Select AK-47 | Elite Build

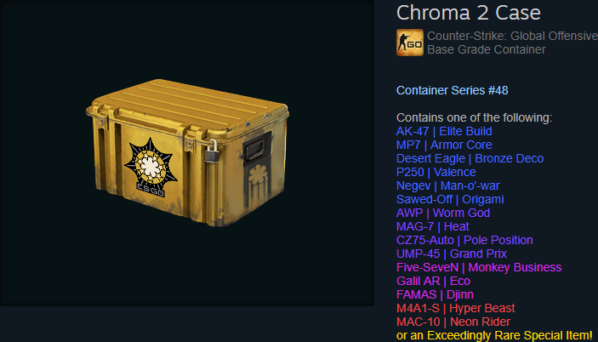[x=444, y=131]
